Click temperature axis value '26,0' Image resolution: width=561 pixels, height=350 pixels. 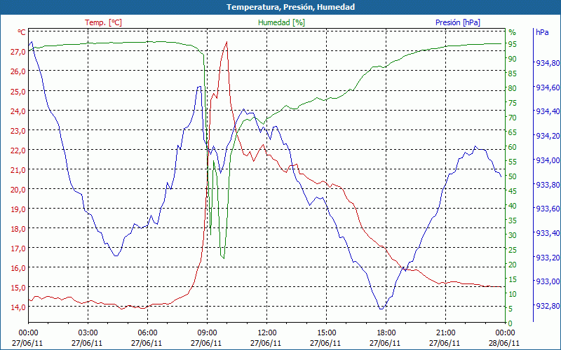click(x=18, y=71)
